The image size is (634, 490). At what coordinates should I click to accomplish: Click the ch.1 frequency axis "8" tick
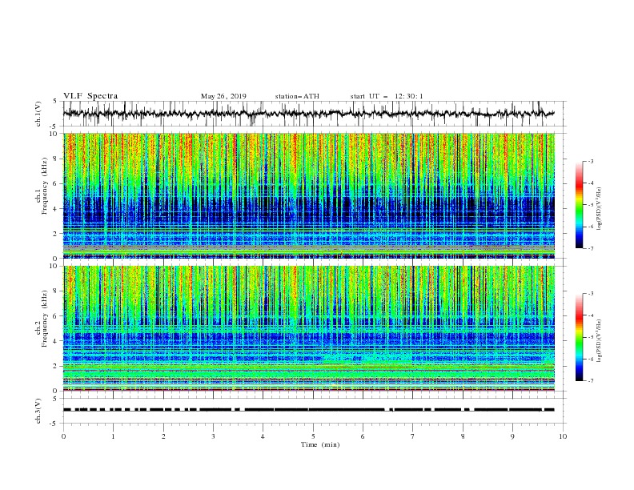point(56,159)
